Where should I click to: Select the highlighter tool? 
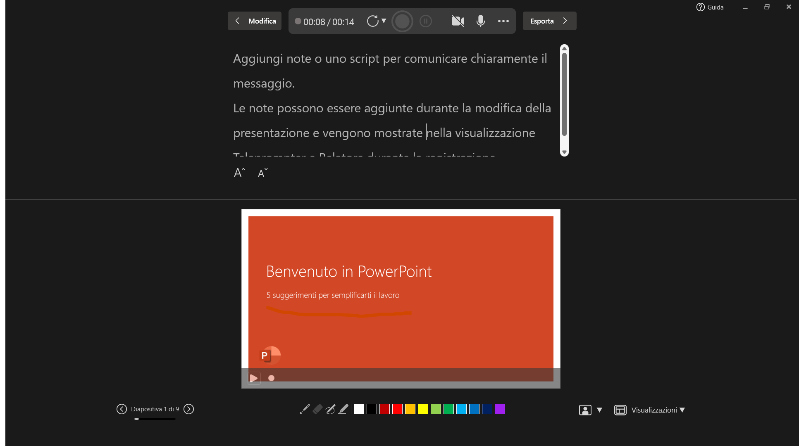(343, 409)
